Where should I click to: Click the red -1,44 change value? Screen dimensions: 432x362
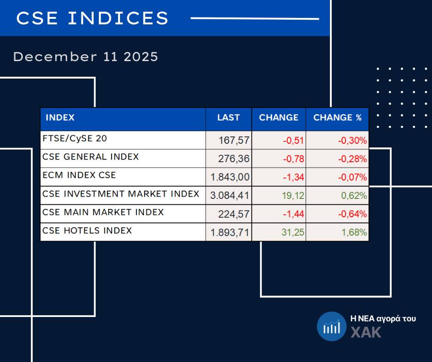point(293,214)
